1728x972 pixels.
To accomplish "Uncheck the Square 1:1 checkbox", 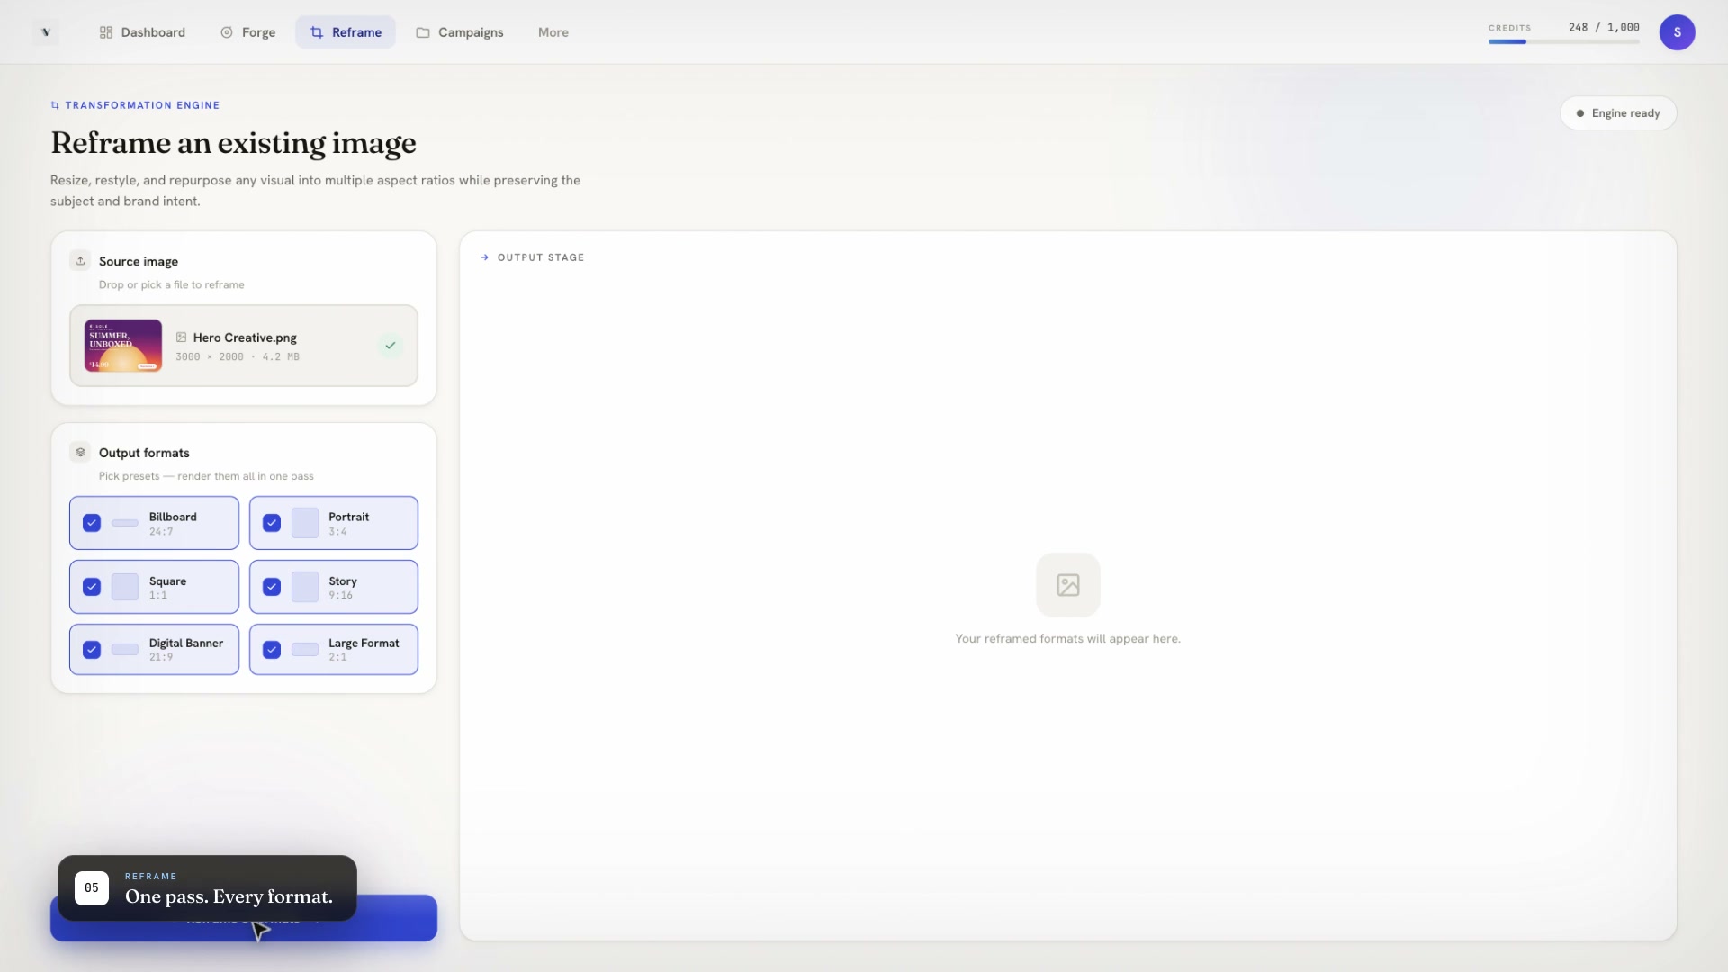I will [92, 587].
